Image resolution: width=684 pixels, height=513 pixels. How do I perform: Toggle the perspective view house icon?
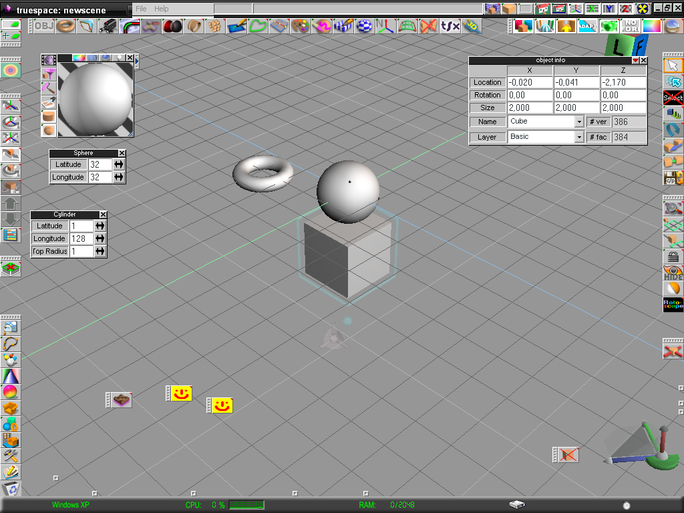click(542, 9)
